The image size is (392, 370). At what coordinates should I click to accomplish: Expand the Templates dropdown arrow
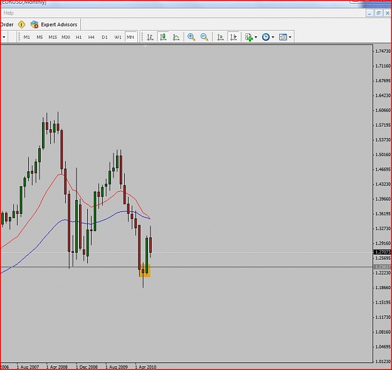pos(290,37)
